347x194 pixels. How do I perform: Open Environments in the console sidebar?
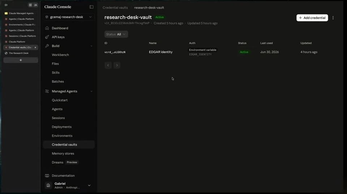tap(62, 136)
